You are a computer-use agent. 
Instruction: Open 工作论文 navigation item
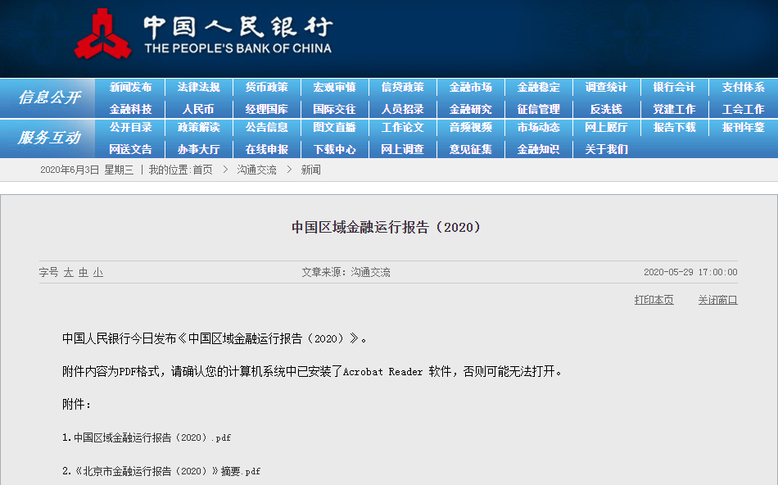coord(402,128)
